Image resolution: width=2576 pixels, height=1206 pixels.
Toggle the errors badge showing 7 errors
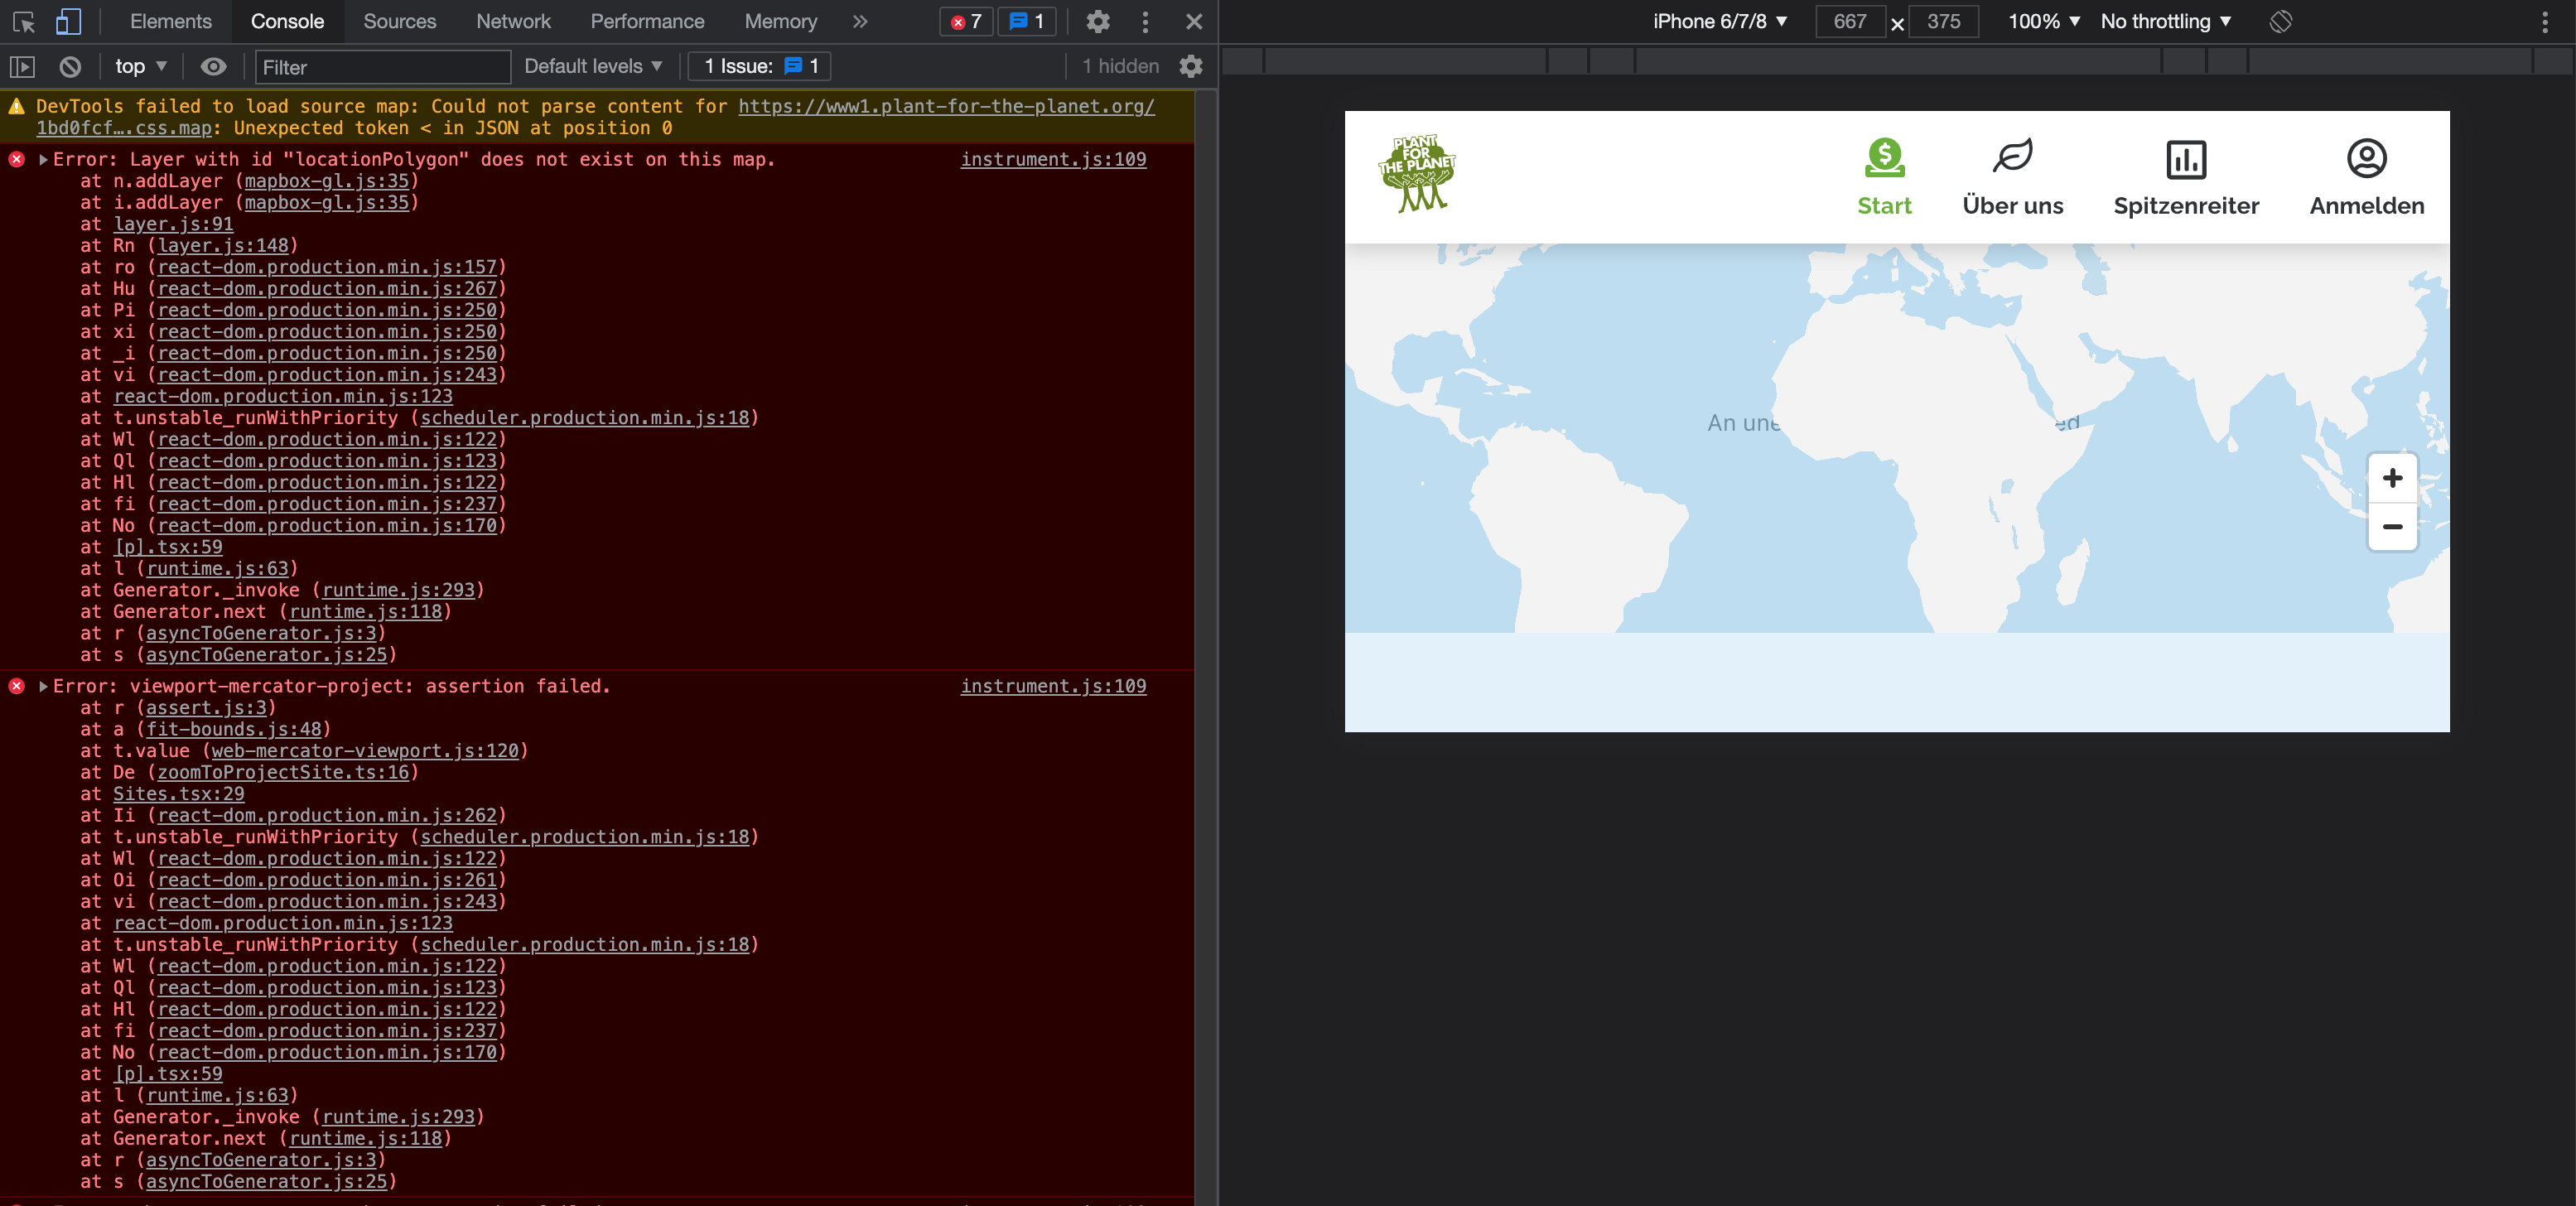pyautogui.click(x=964, y=21)
